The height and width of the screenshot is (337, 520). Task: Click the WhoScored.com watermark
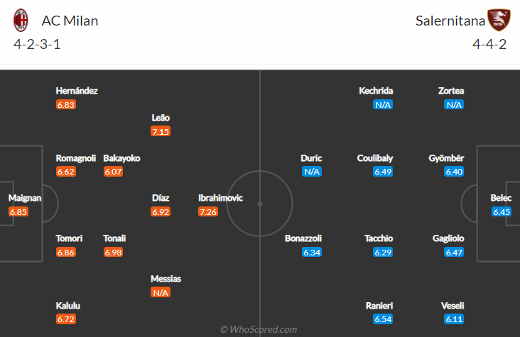[259, 329]
